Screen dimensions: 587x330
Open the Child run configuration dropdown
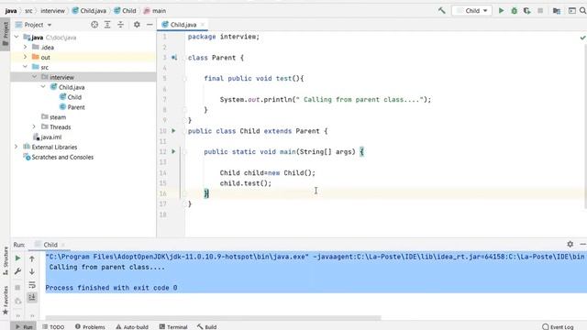pos(472,10)
